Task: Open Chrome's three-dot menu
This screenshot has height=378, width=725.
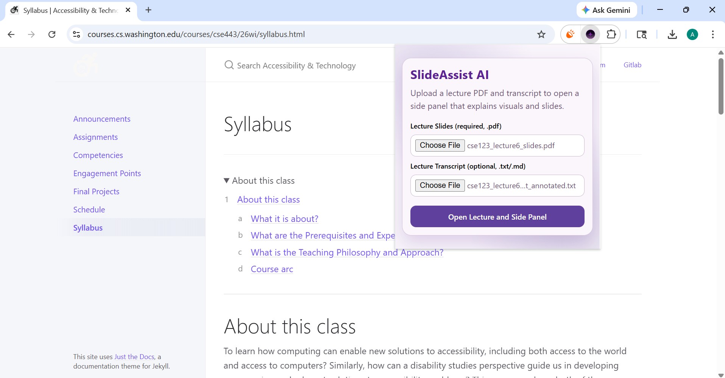Action: 713,34
